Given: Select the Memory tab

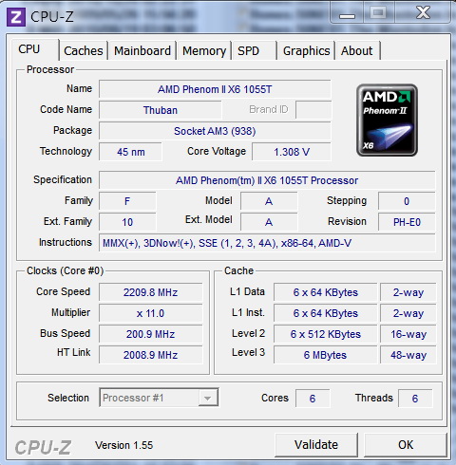Looking at the screenshot, I should [204, 51].
